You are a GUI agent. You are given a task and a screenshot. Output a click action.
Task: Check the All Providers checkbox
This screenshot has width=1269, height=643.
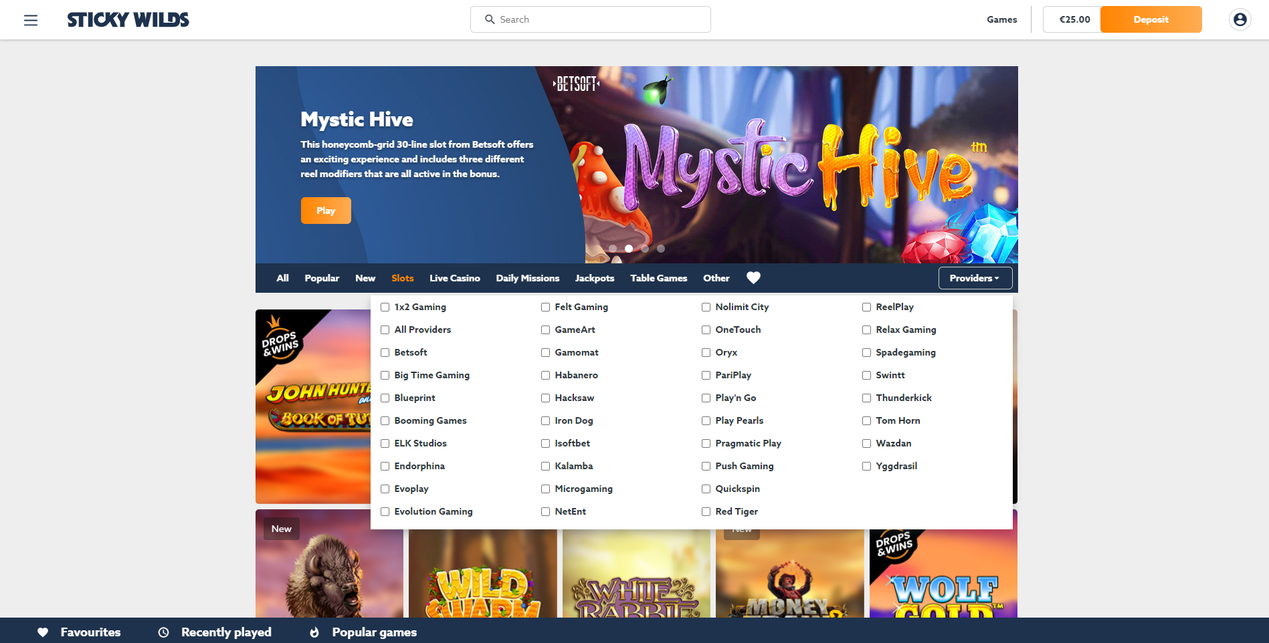[385, 330]
